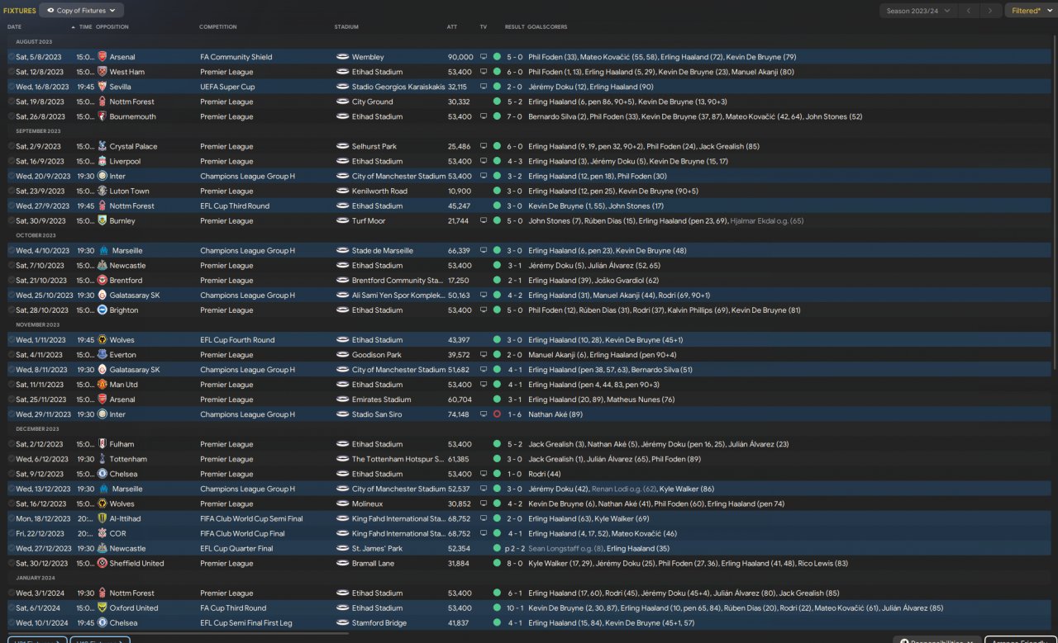Open the EFL Cup Quarter Final link

236,548
